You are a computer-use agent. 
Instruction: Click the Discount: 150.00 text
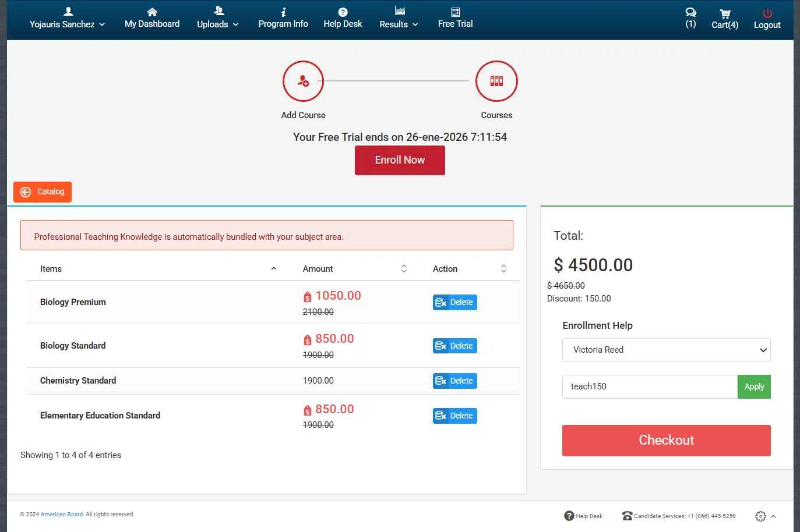point(579,299)
